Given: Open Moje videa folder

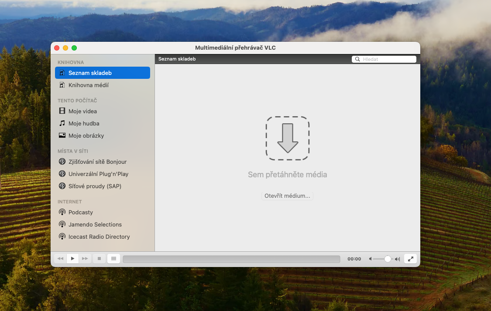Looking at the screenshot, I should (82, 111).
